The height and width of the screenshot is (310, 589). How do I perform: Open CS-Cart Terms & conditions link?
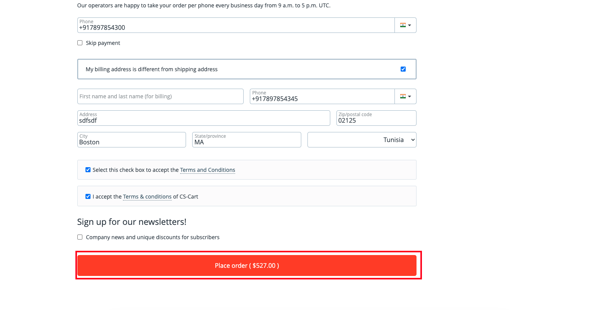147,197
